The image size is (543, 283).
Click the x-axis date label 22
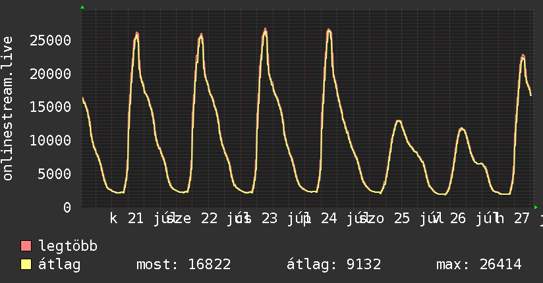click(209, 219)
